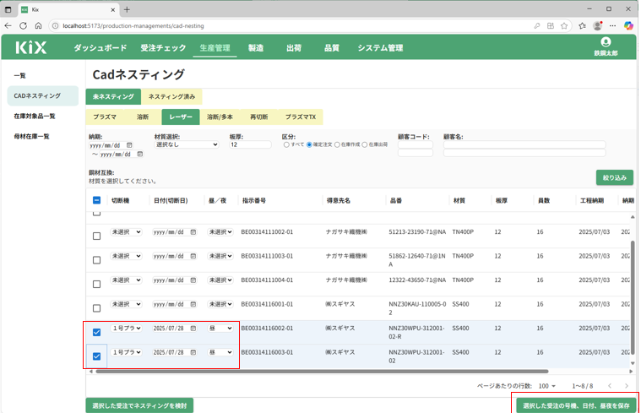
Task: Open rows per page dropdown showing 100
Action: pyautogui.click(x=547, y=386)
